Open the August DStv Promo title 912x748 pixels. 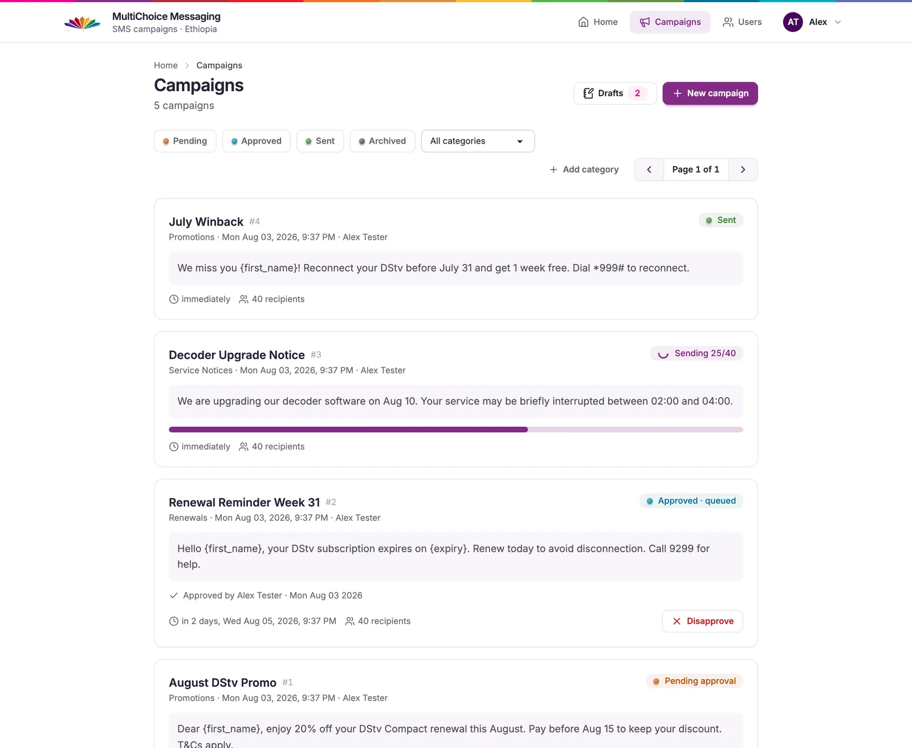click(222, 683)
